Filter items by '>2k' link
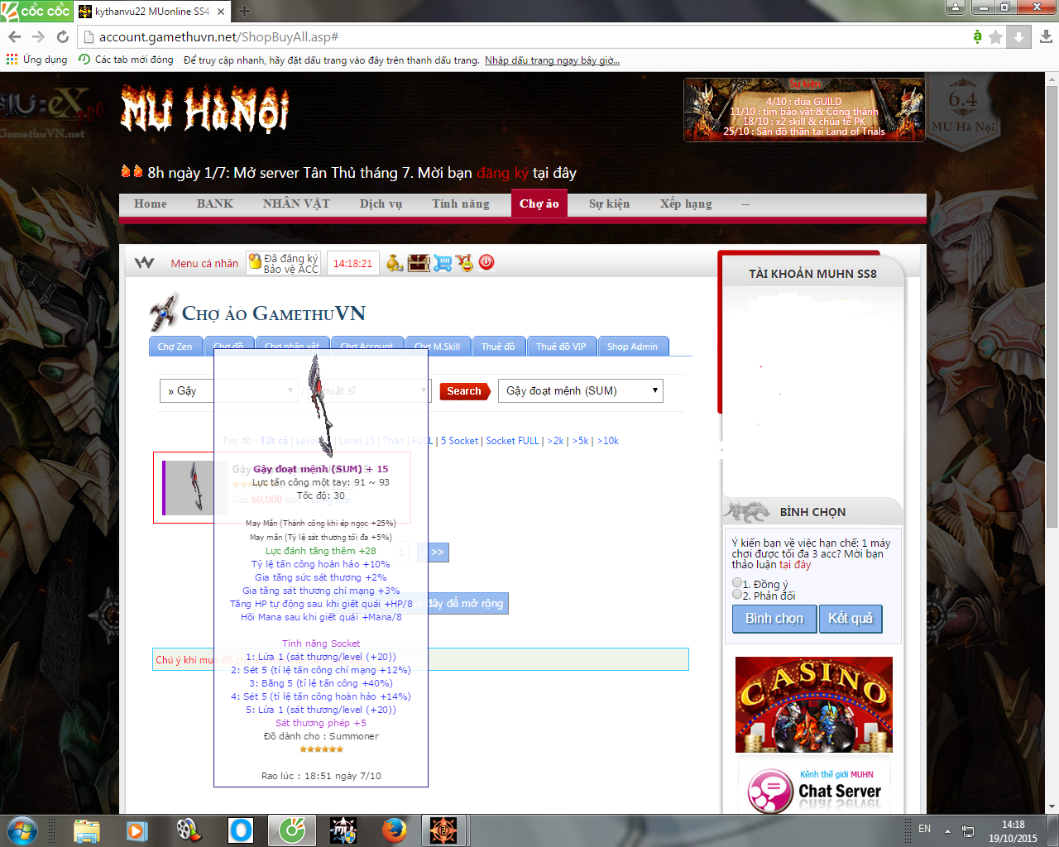 click(x=555, y=441)
